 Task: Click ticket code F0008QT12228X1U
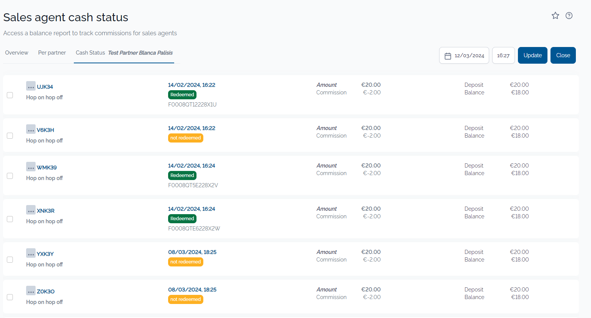192,104
